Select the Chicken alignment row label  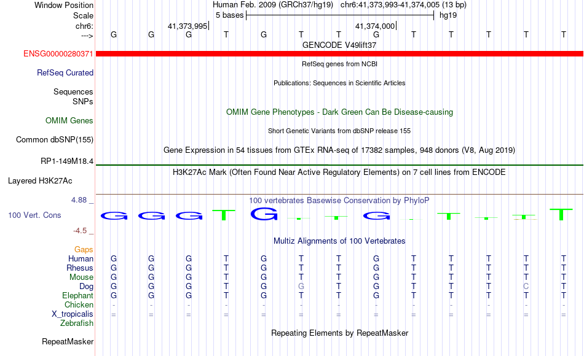(x=79, y=304)
